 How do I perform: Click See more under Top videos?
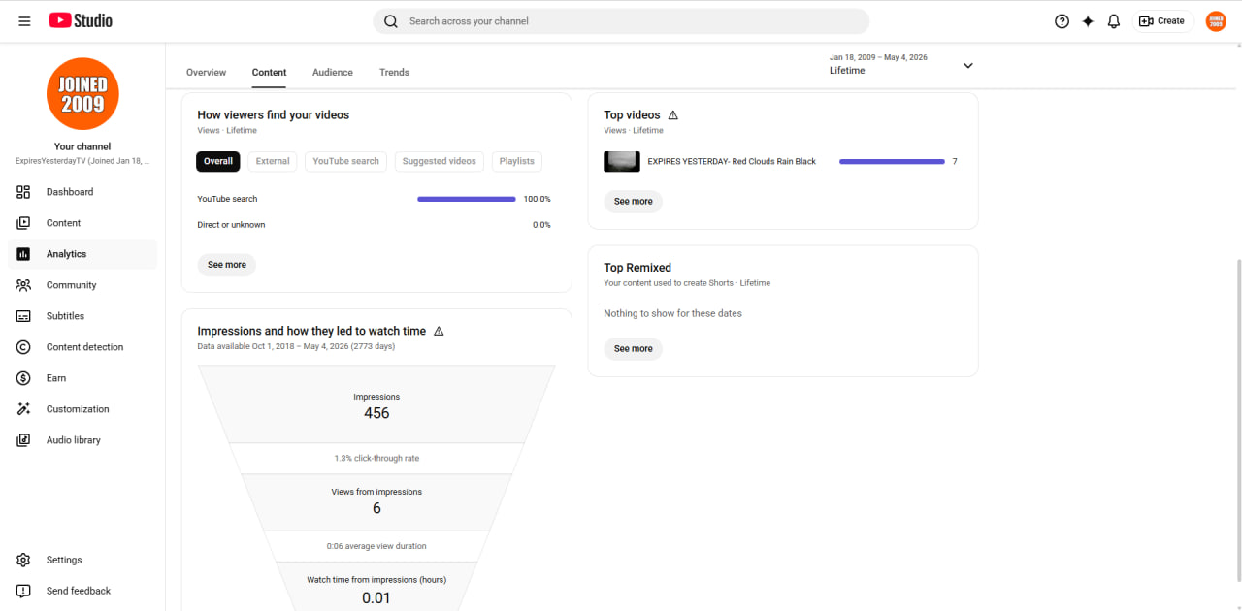click(x=634, y=202)
